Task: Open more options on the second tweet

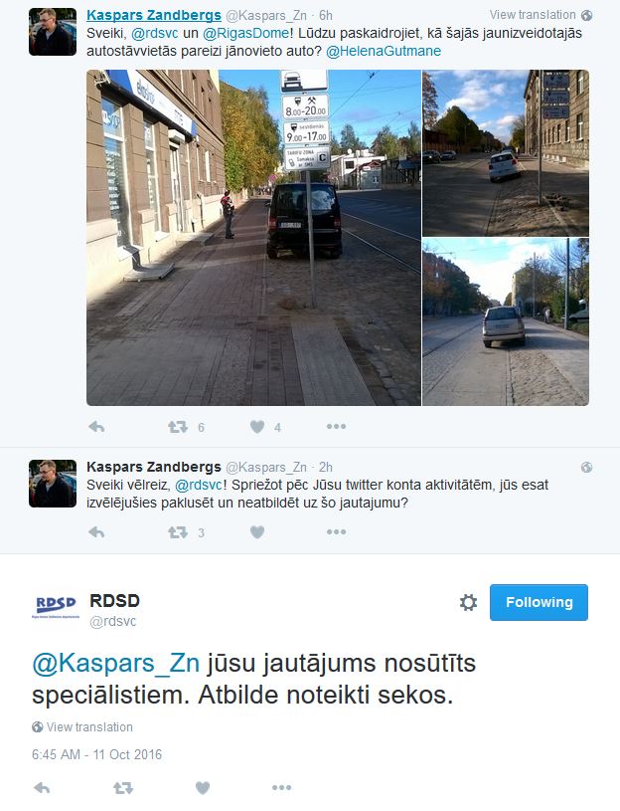Action: pos(336,531)
